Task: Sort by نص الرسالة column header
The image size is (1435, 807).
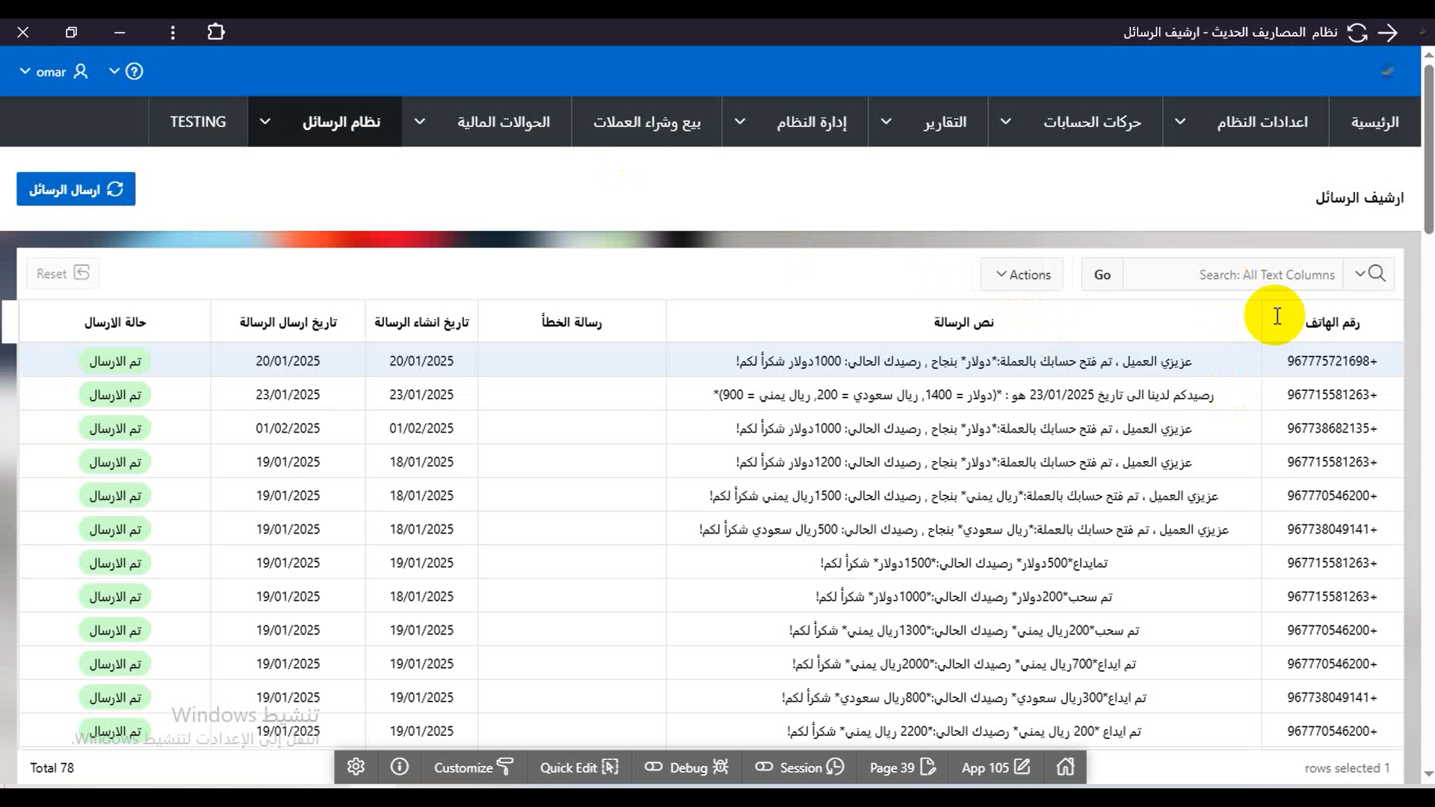Action: tap(963, 322)
